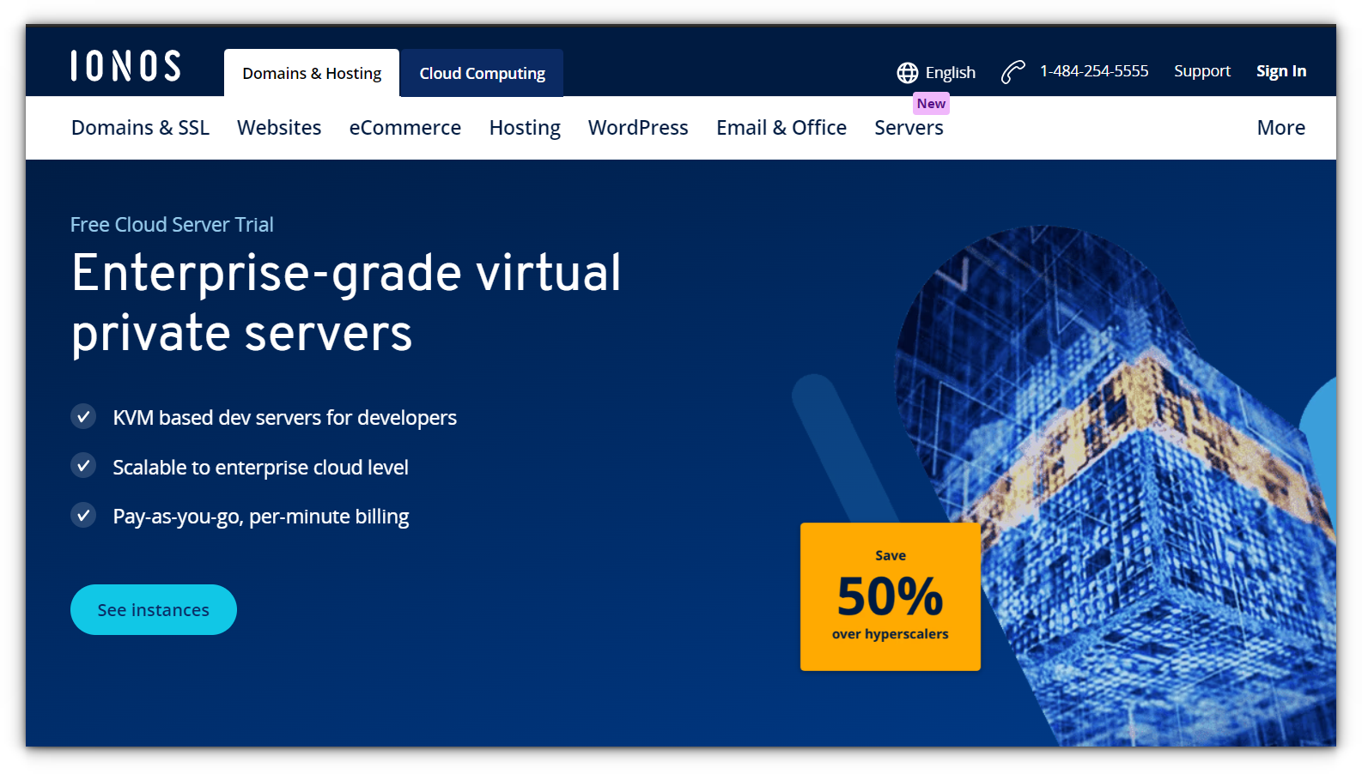Click the checkmark icon beside Pay-as-you-go billing
Viewport: 1362px width, 774px height.
coord(83,516)
